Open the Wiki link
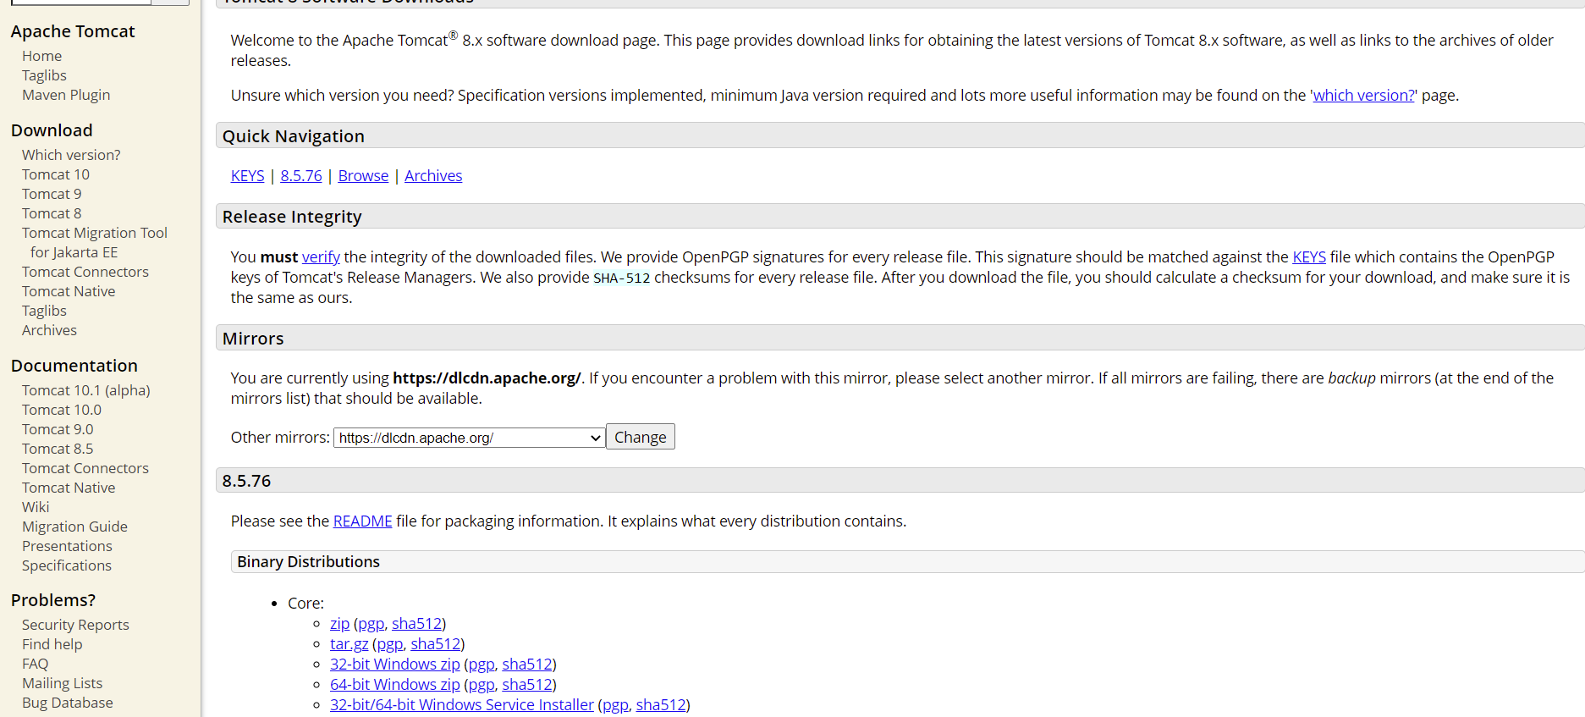The image size is (1585, 717). coord(36,507)
